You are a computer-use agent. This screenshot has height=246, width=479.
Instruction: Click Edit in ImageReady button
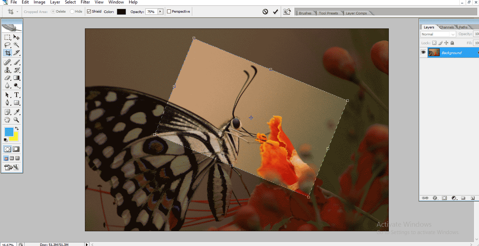[12, 168]
